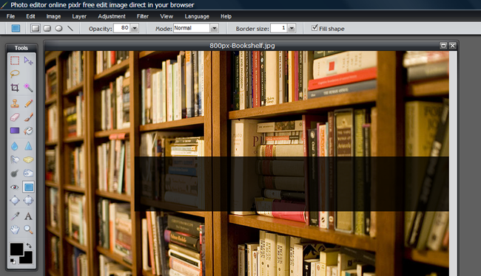Select the Marquee selection tool
This screenshot has width=481, height=276.
click(15, 61)
